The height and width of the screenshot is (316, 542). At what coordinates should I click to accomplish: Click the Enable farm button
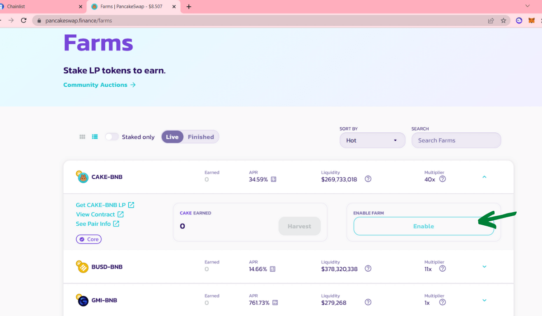(424, 226)
